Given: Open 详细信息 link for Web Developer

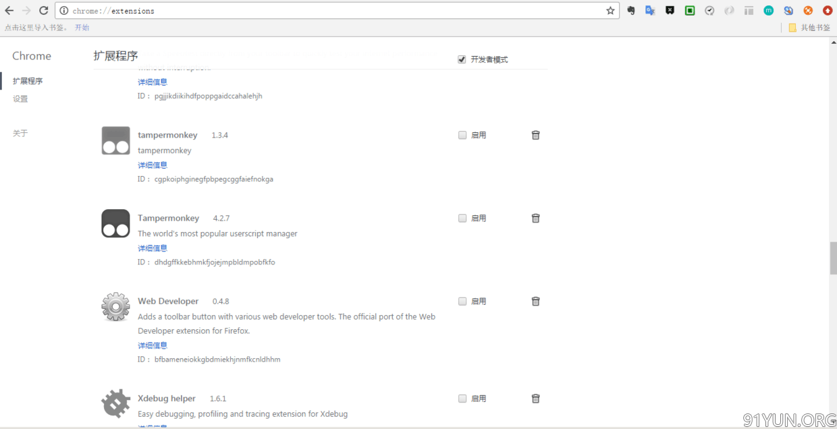Looking at the screenshot, I should [x=153, y=345].
